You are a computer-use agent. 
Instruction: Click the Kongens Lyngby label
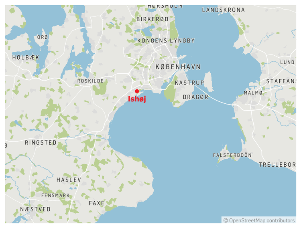(x=166, y=40)
